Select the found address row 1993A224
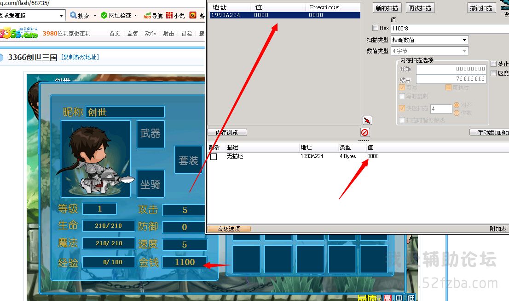 [285, 15]
